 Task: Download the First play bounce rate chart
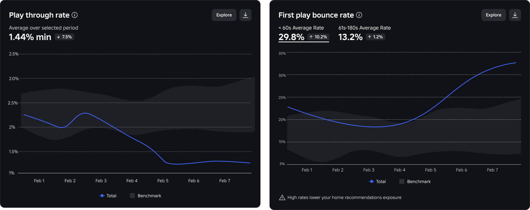(515, 15)
